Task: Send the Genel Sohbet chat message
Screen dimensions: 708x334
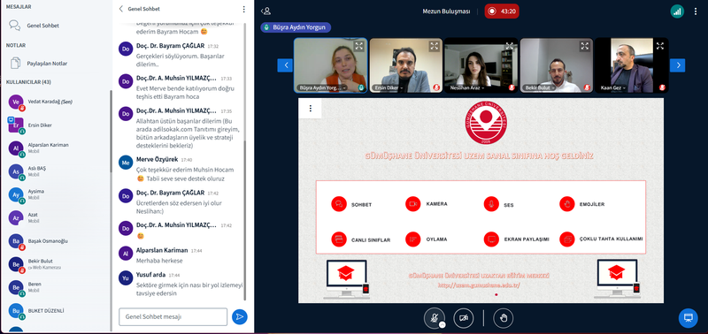Action: [x=239, y=317]
